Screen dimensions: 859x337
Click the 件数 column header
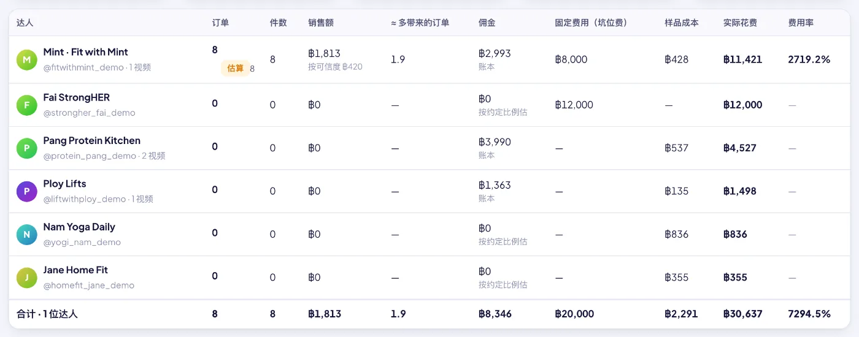pos(279,23)
